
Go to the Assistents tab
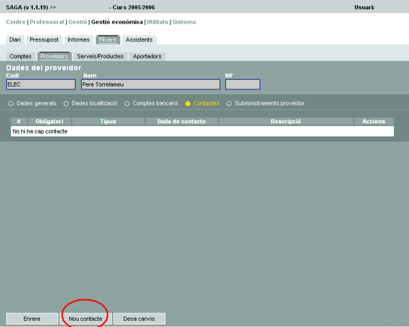139,39
